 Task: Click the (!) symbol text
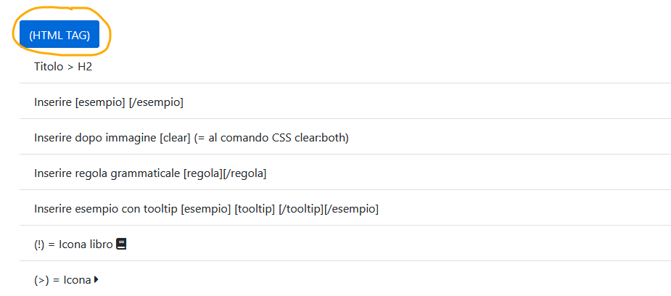point(39,244)
